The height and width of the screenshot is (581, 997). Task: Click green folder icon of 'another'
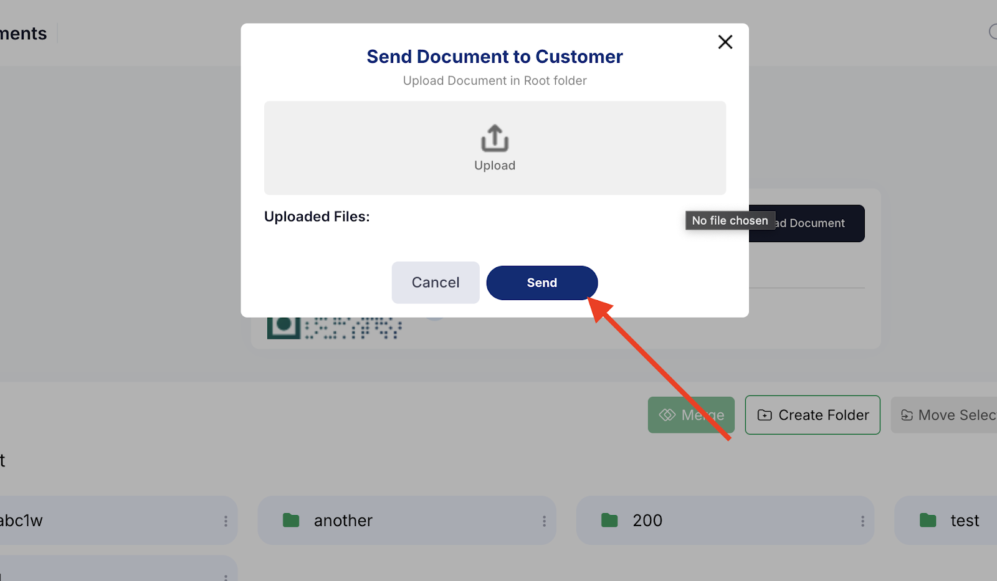291,520
